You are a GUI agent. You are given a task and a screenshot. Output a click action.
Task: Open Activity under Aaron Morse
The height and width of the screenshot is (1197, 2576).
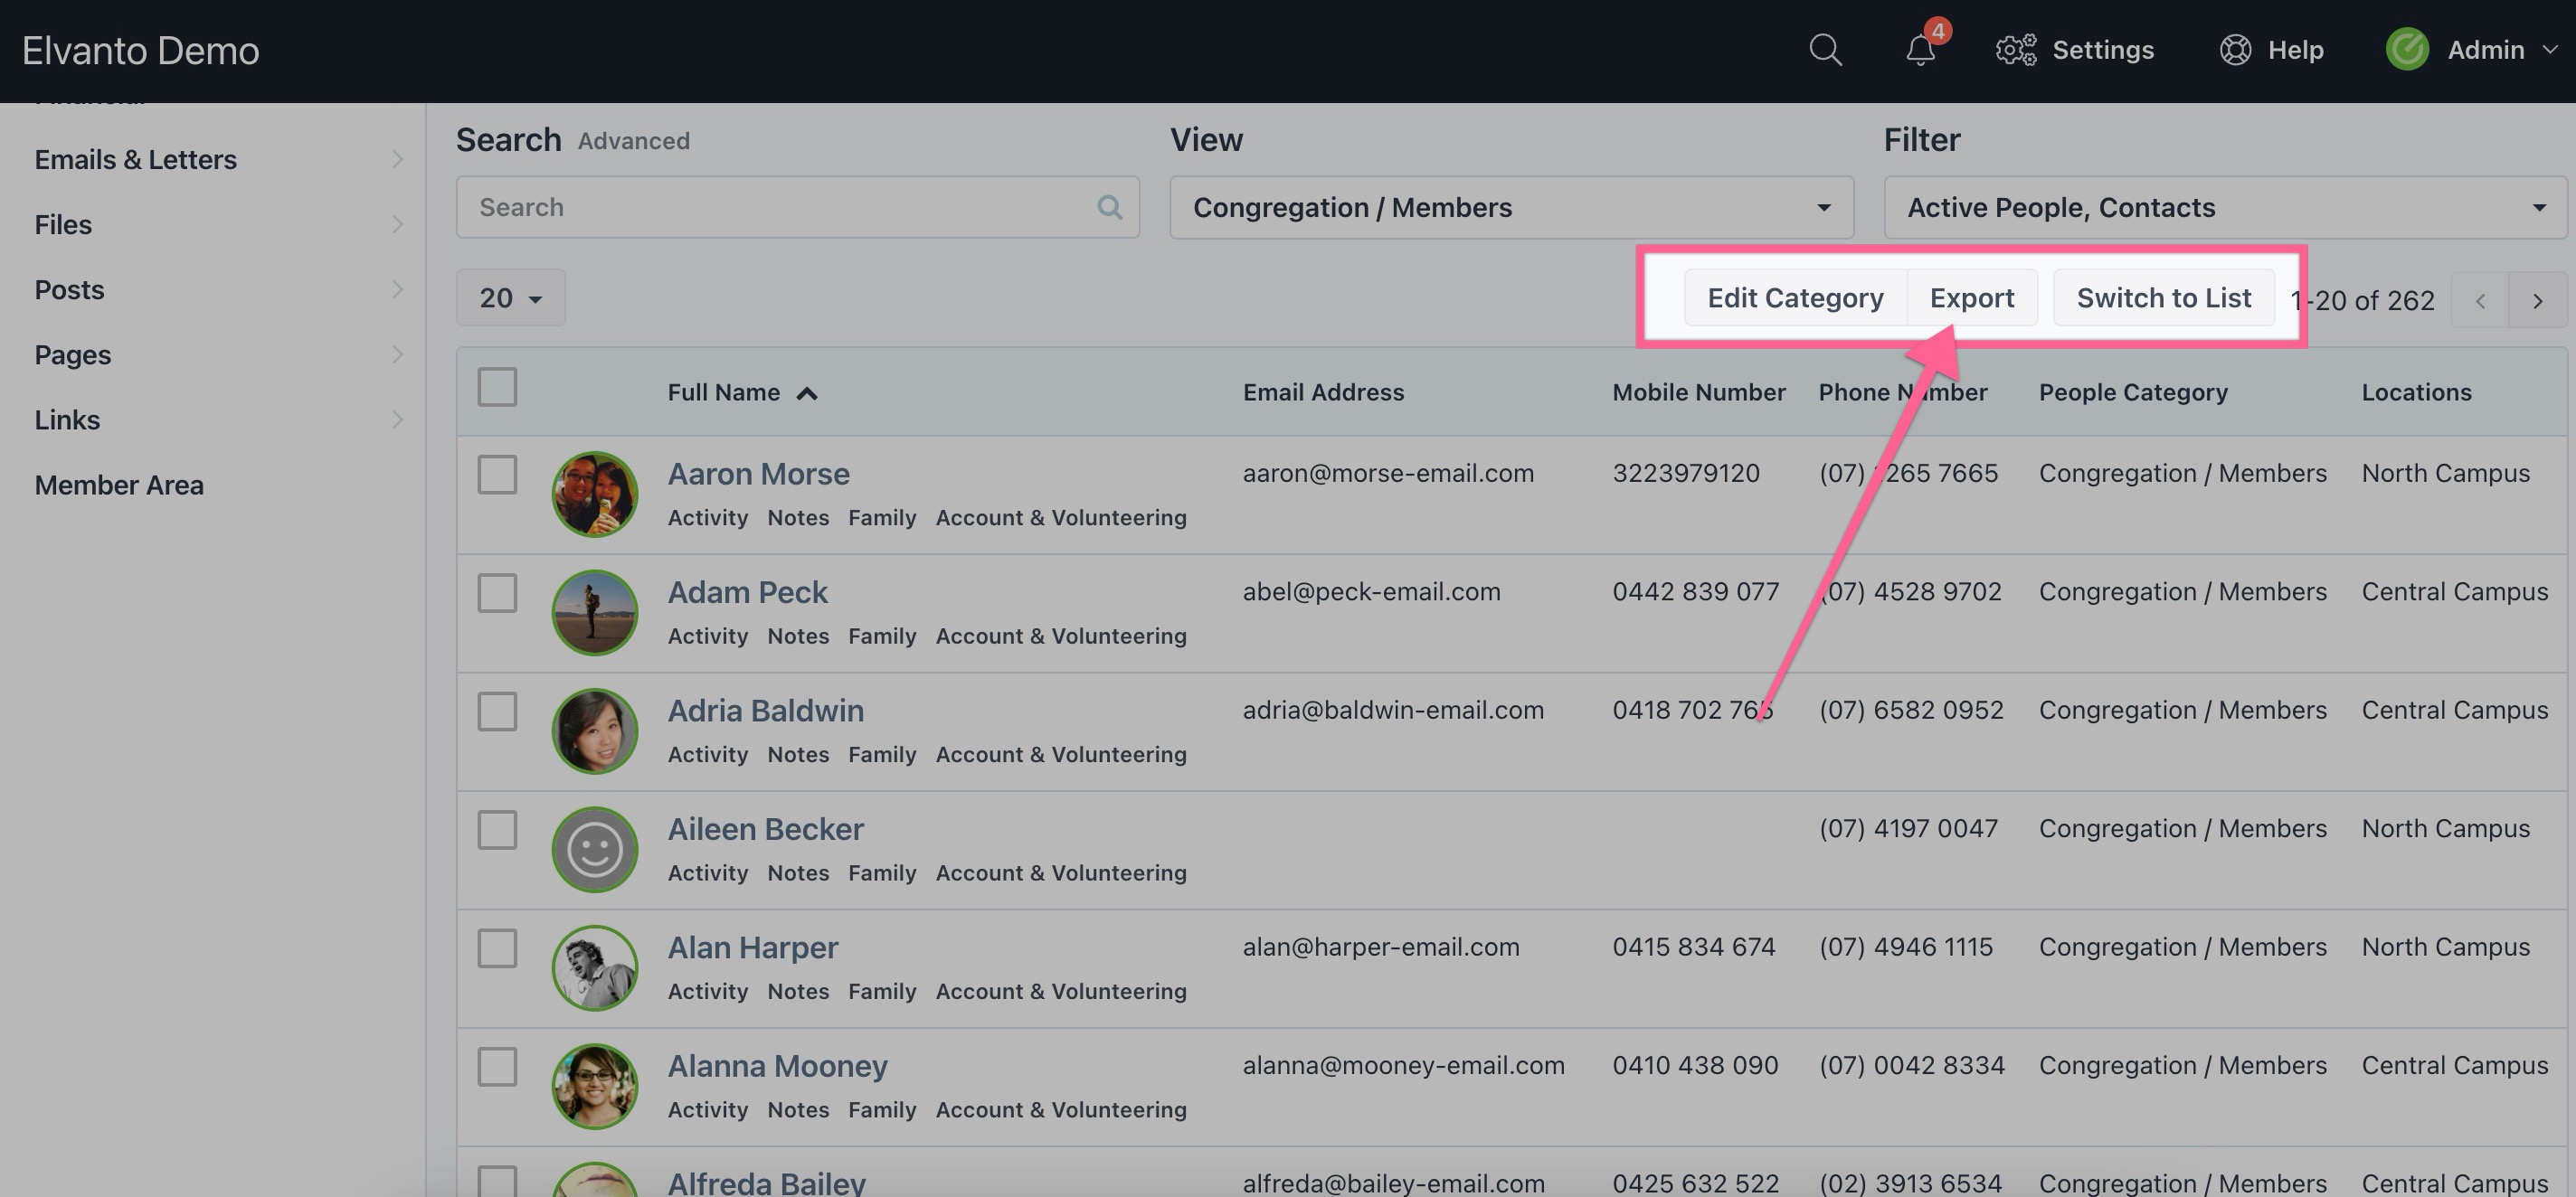(x=708, y=517)
